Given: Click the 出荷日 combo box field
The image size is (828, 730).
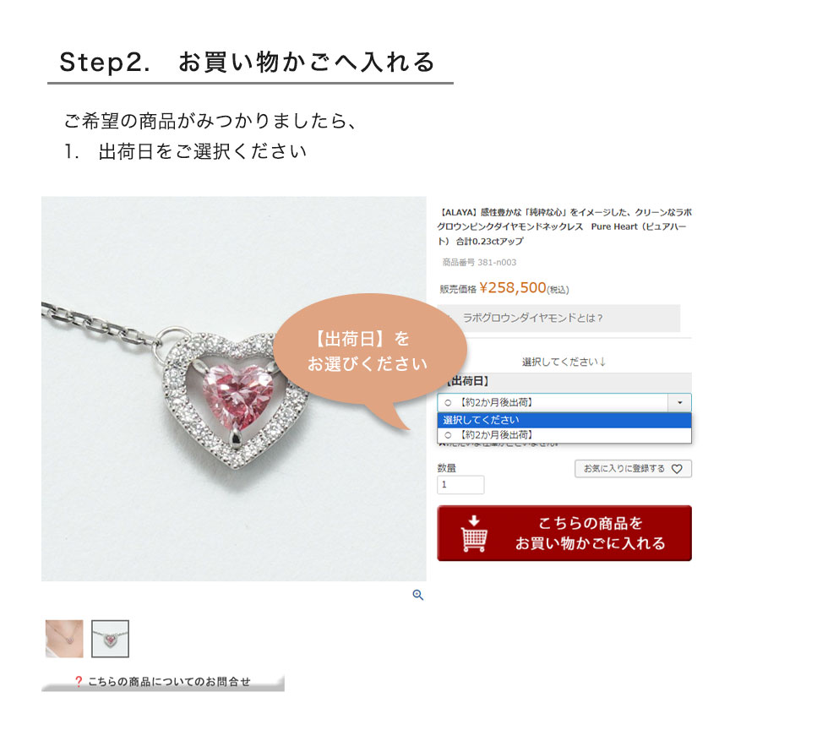Looking at the screenshot, I should coord(564,402).
